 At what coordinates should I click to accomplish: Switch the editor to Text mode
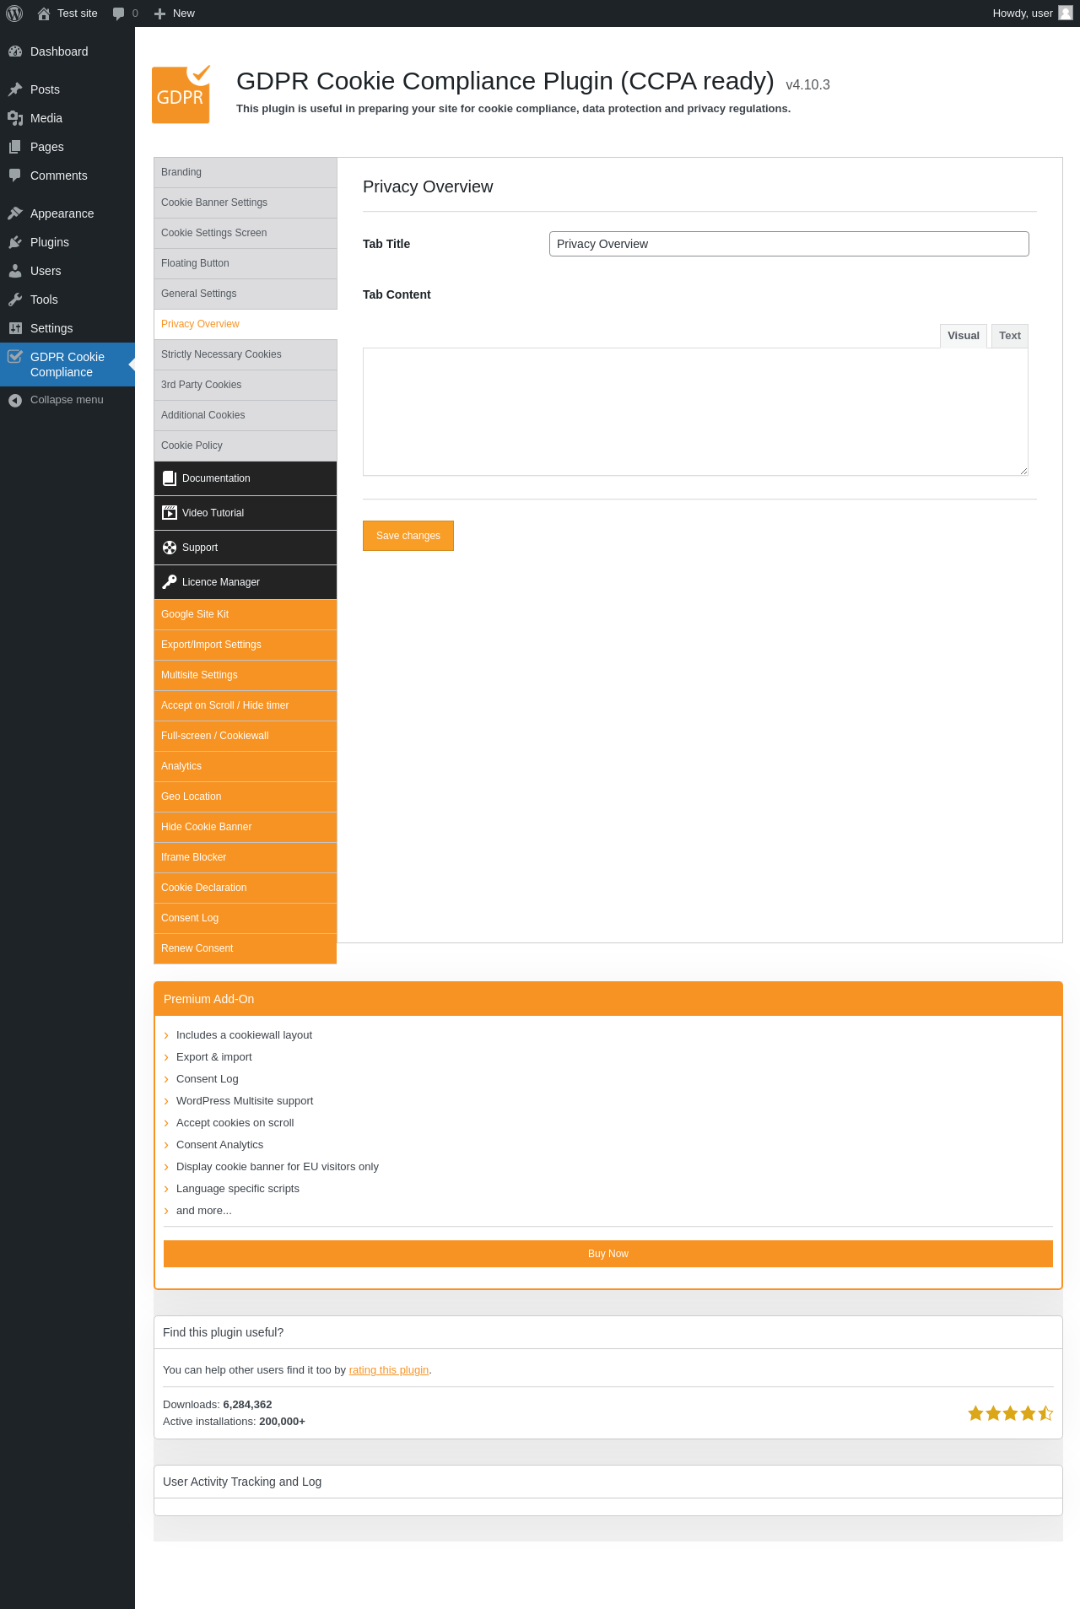coord(1010,336)
